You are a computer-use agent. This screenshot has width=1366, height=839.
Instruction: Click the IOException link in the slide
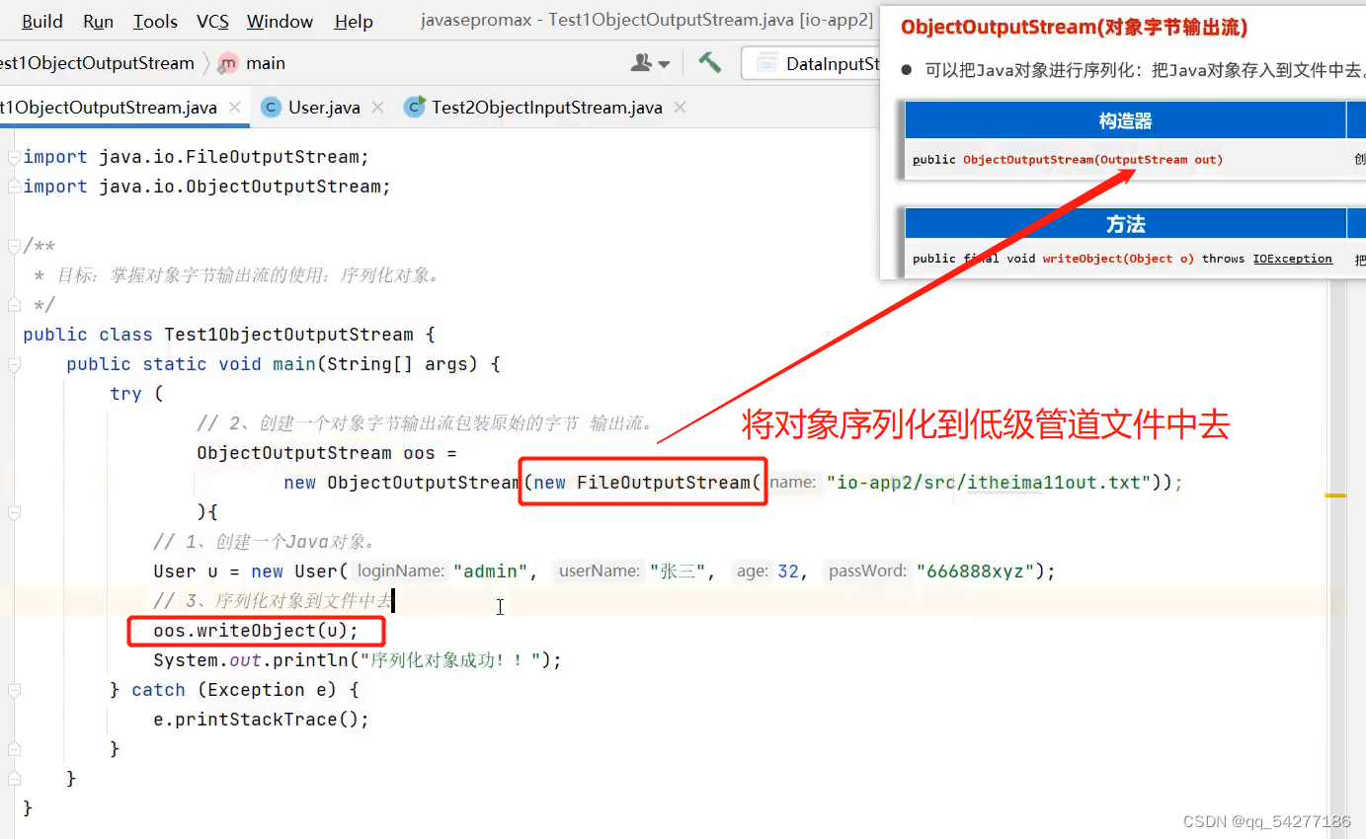(x=1292, y=259)
